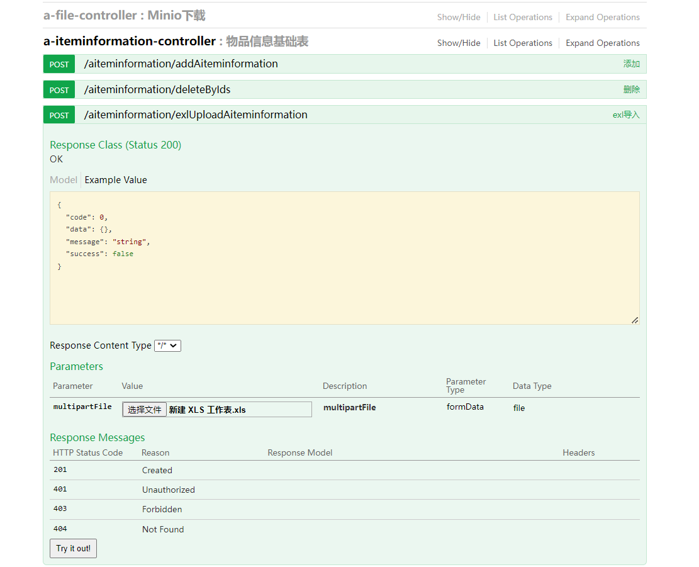Click the Parameters section heading
Image resolution: width=699 pixels, height=567 pixels.
coord(76,366)
